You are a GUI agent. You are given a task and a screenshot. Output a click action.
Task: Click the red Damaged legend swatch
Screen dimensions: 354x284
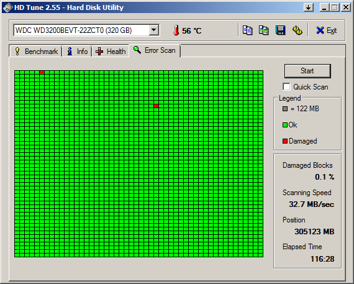(x=285, y=141)
